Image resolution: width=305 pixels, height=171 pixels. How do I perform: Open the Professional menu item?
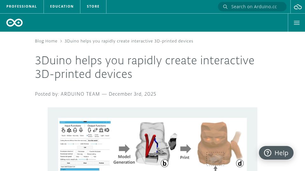(22, 6)
